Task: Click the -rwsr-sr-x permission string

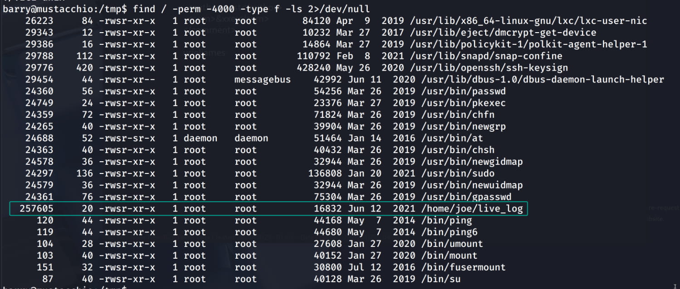Action: [126, 138]
